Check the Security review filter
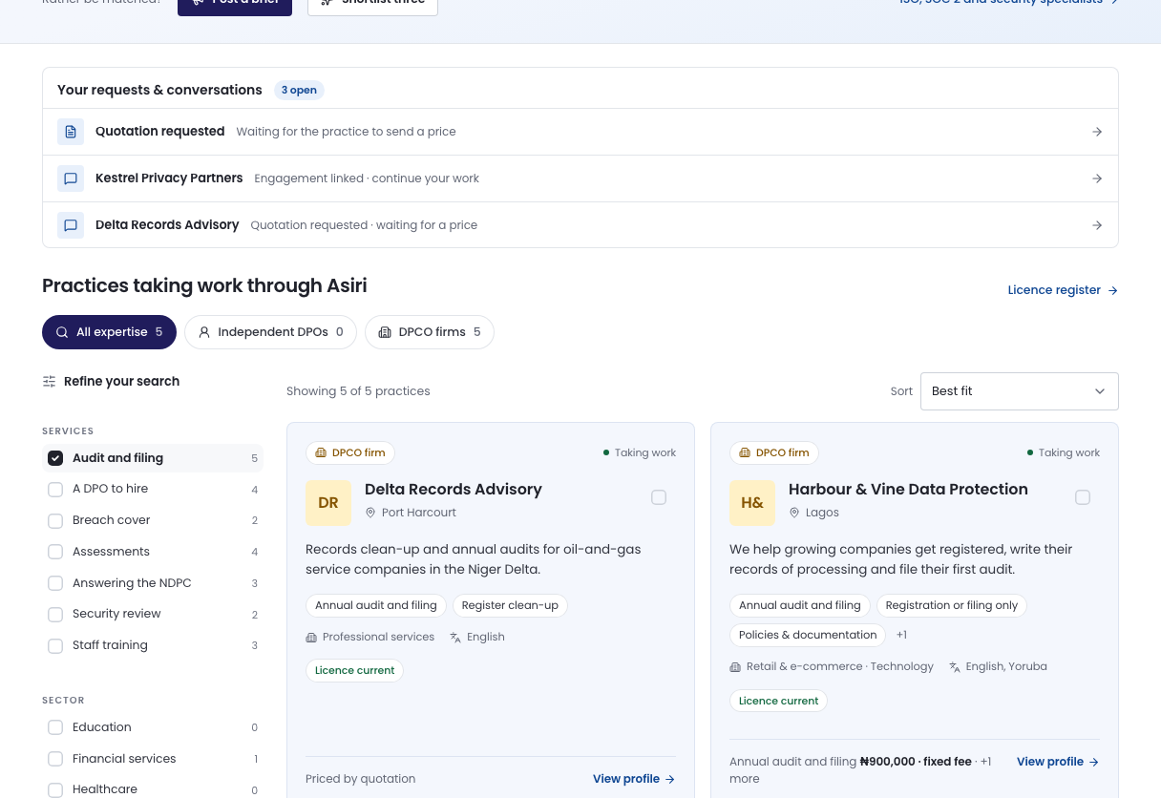 55,615
